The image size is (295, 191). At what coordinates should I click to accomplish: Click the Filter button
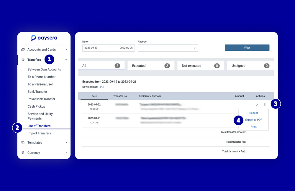(x=247, y=47)
